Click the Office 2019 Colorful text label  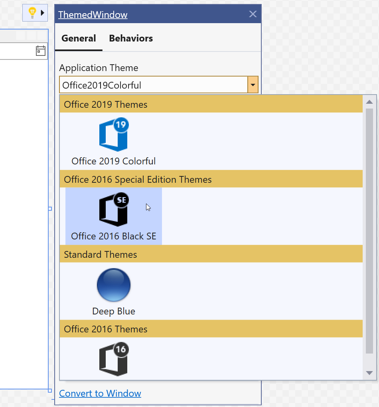(x=113, y=161)
